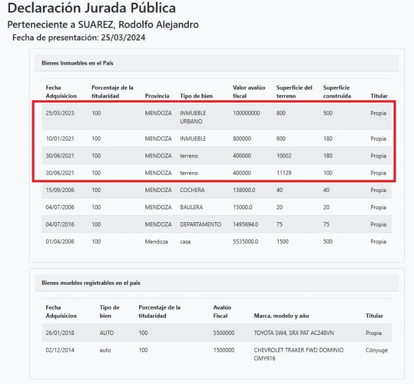The height and width of the screenshot is (384, 414).
Task: Click 'INMUEBLE URBANO' cell
Action: pyautogui.click(x=193, y=117)
